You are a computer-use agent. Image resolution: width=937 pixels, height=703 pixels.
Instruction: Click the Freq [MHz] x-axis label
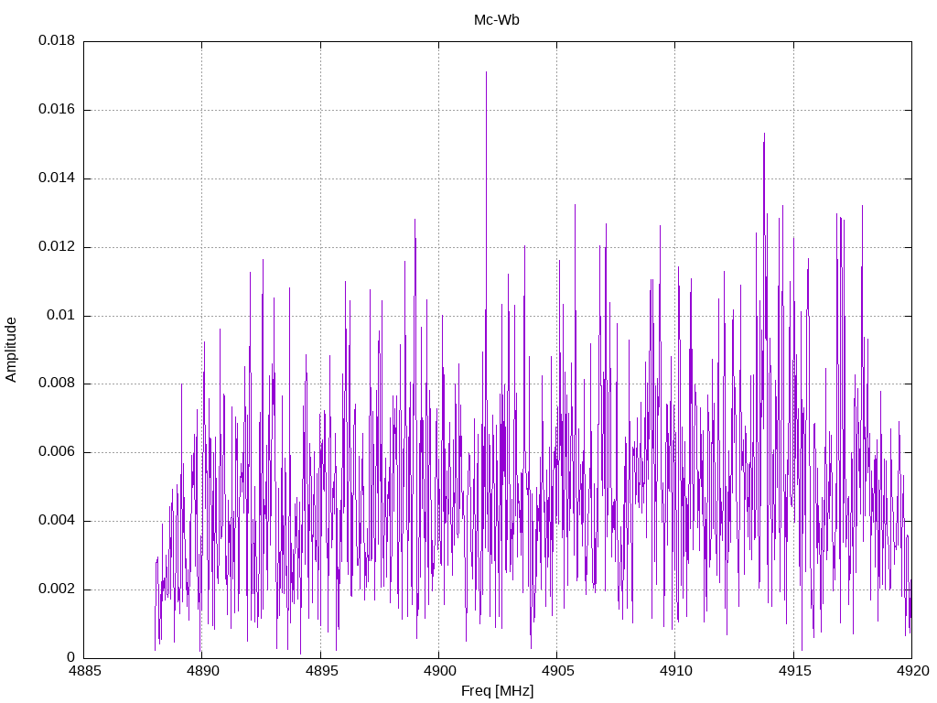(497, 691)
